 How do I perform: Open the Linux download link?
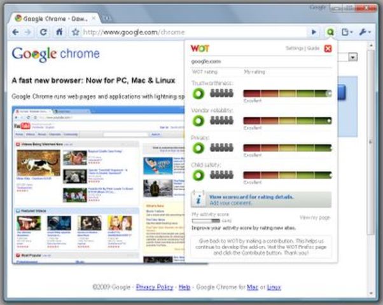pyautogui.click(x=274, y=287)
